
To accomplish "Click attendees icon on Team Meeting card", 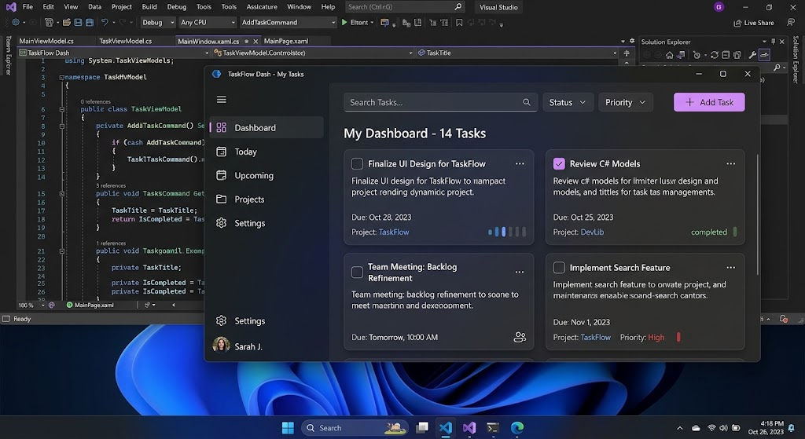I will point(520,337).
